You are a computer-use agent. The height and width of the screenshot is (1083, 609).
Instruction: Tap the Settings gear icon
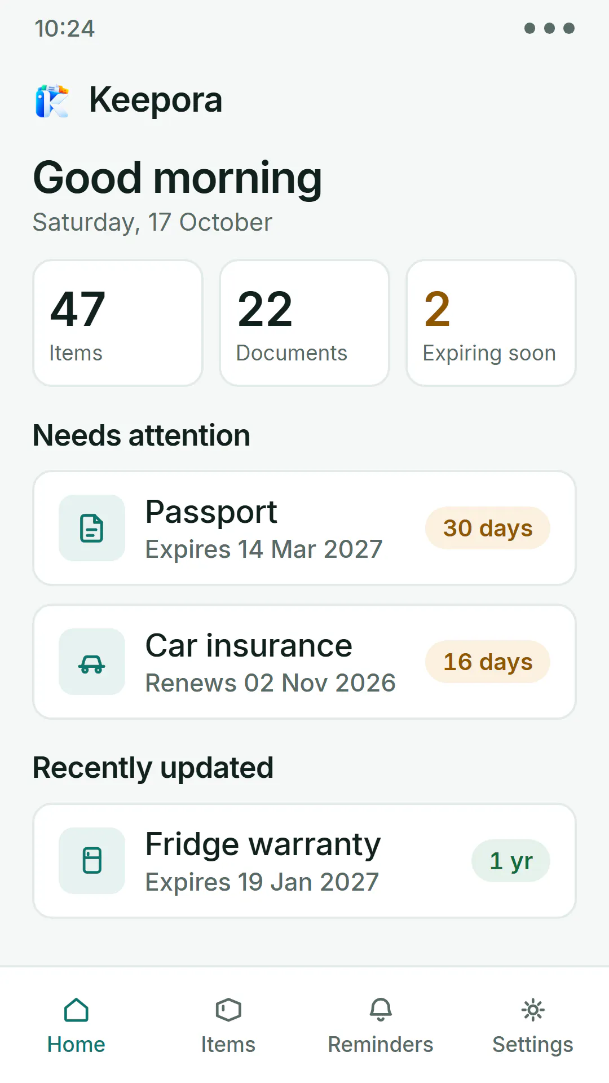pos(533,1010)
